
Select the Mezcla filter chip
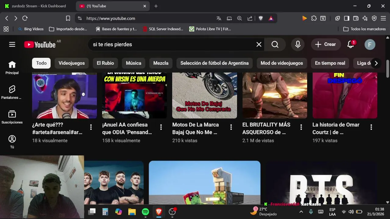(161, 63)
